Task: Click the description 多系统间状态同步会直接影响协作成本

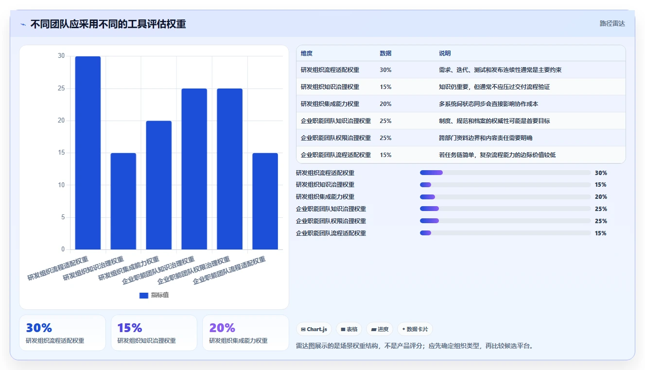Action: (488, 104)
